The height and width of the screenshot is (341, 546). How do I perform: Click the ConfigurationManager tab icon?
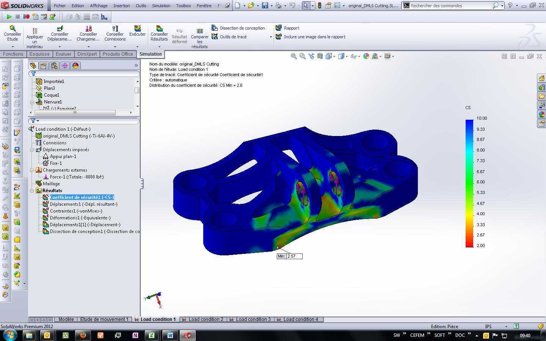[x=54, y=66]
